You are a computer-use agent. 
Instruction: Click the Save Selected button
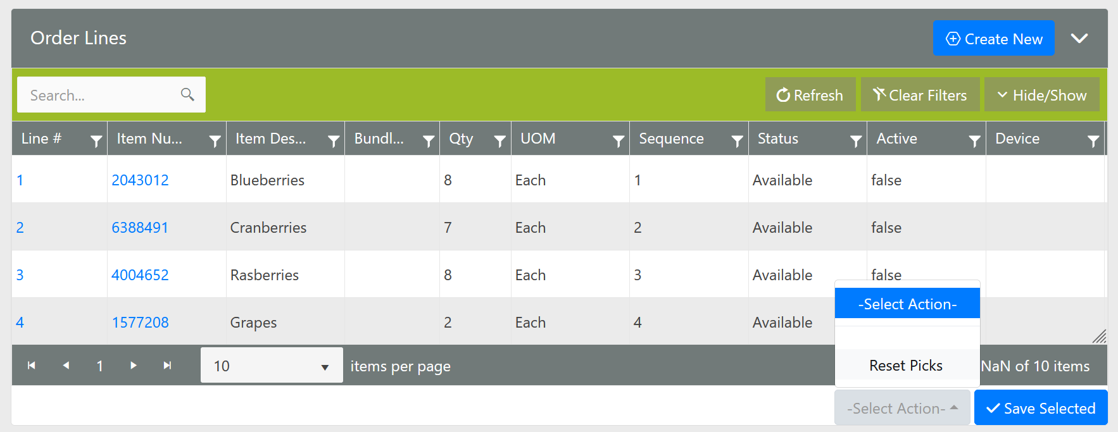[1040, 408]
